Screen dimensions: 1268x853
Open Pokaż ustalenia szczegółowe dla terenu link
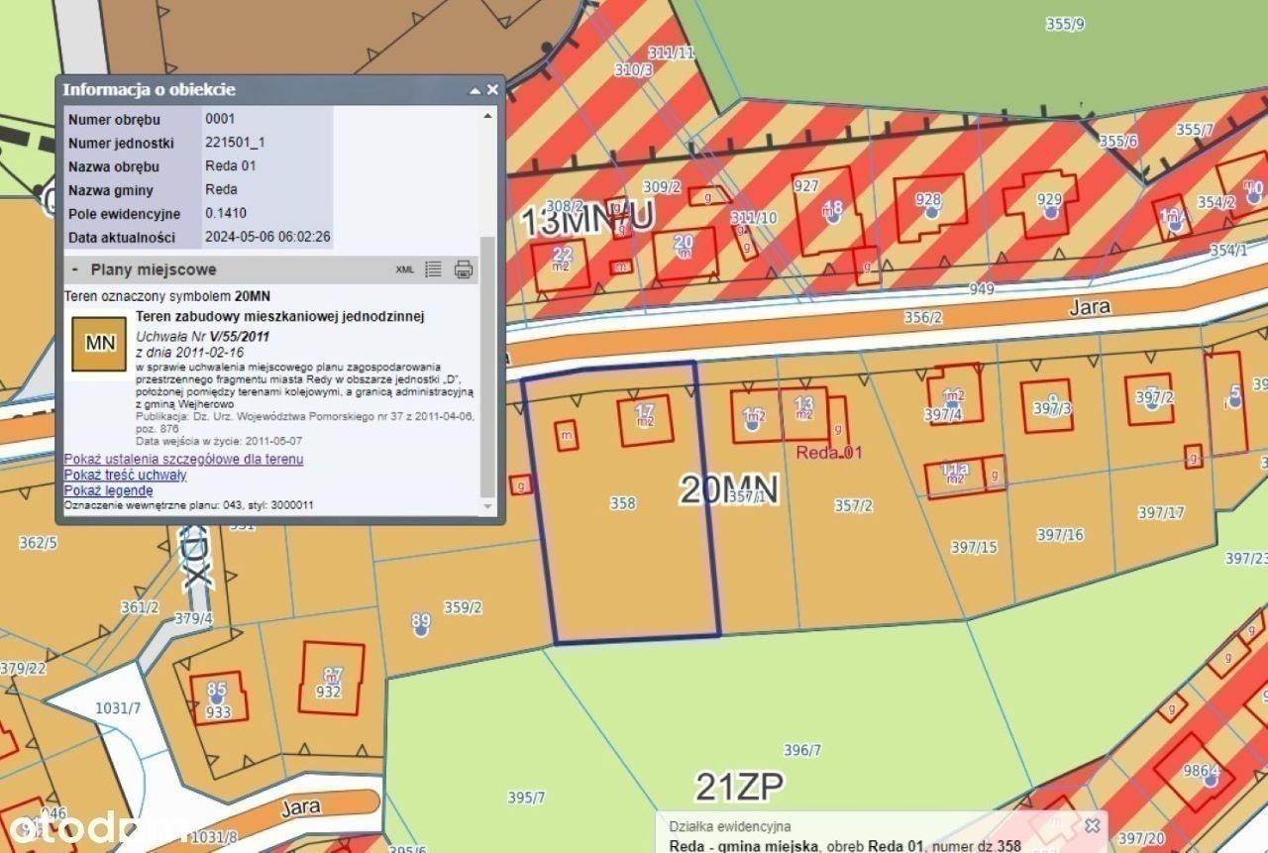click(183, 460)
